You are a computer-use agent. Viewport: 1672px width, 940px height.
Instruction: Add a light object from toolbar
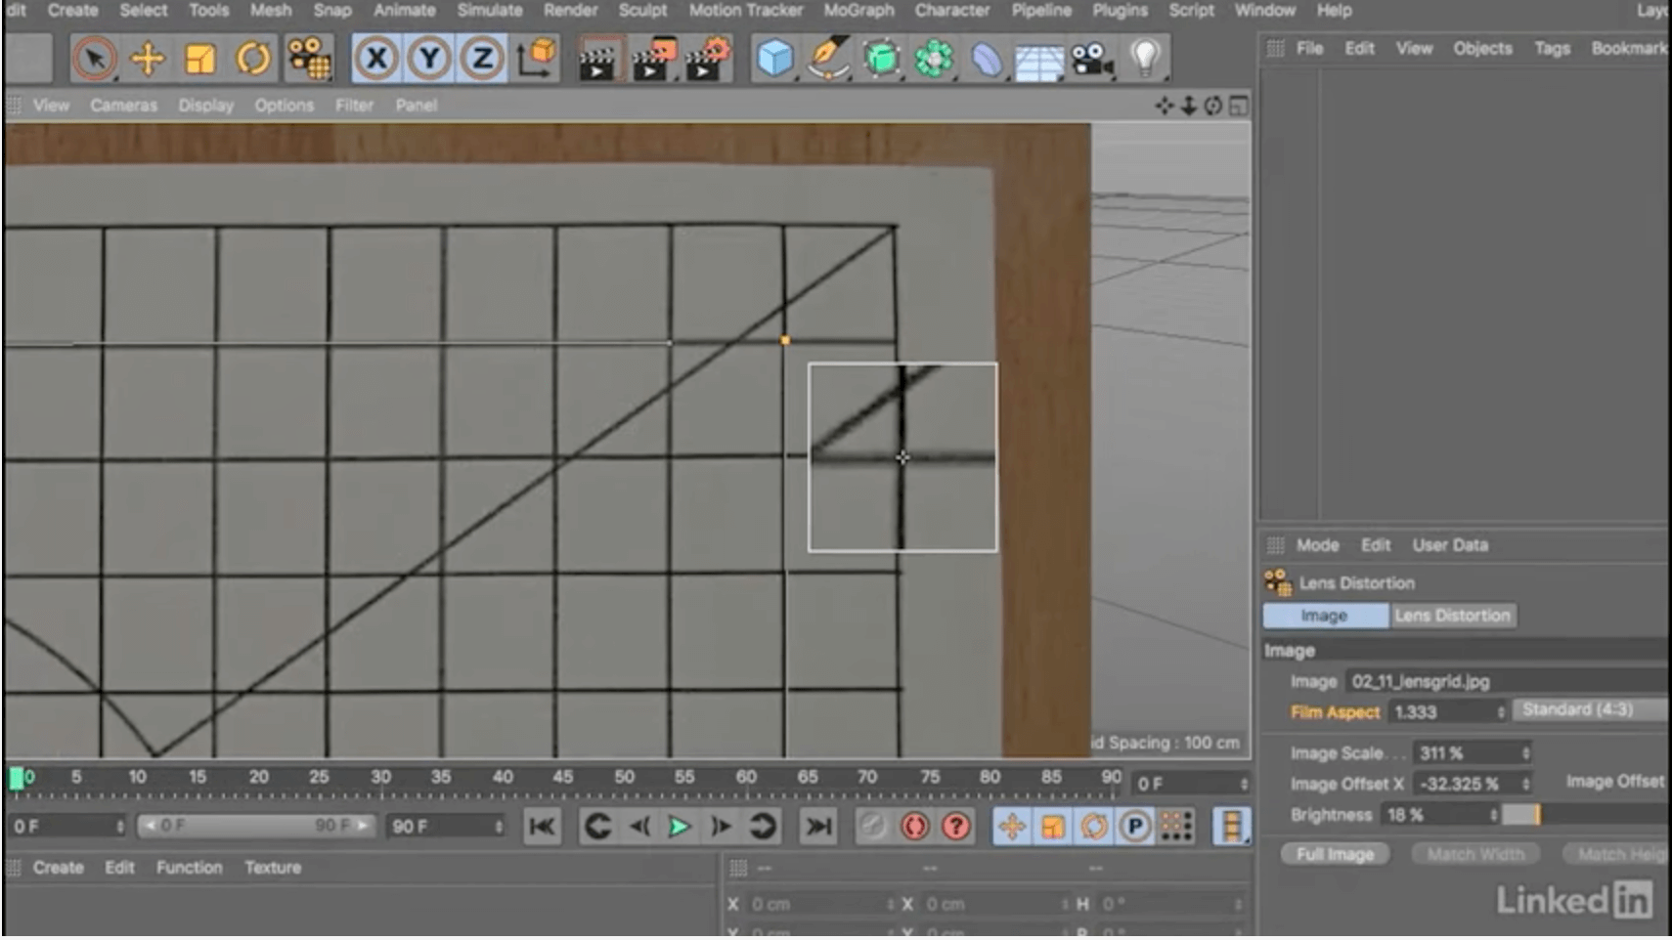pos(1145,59)
